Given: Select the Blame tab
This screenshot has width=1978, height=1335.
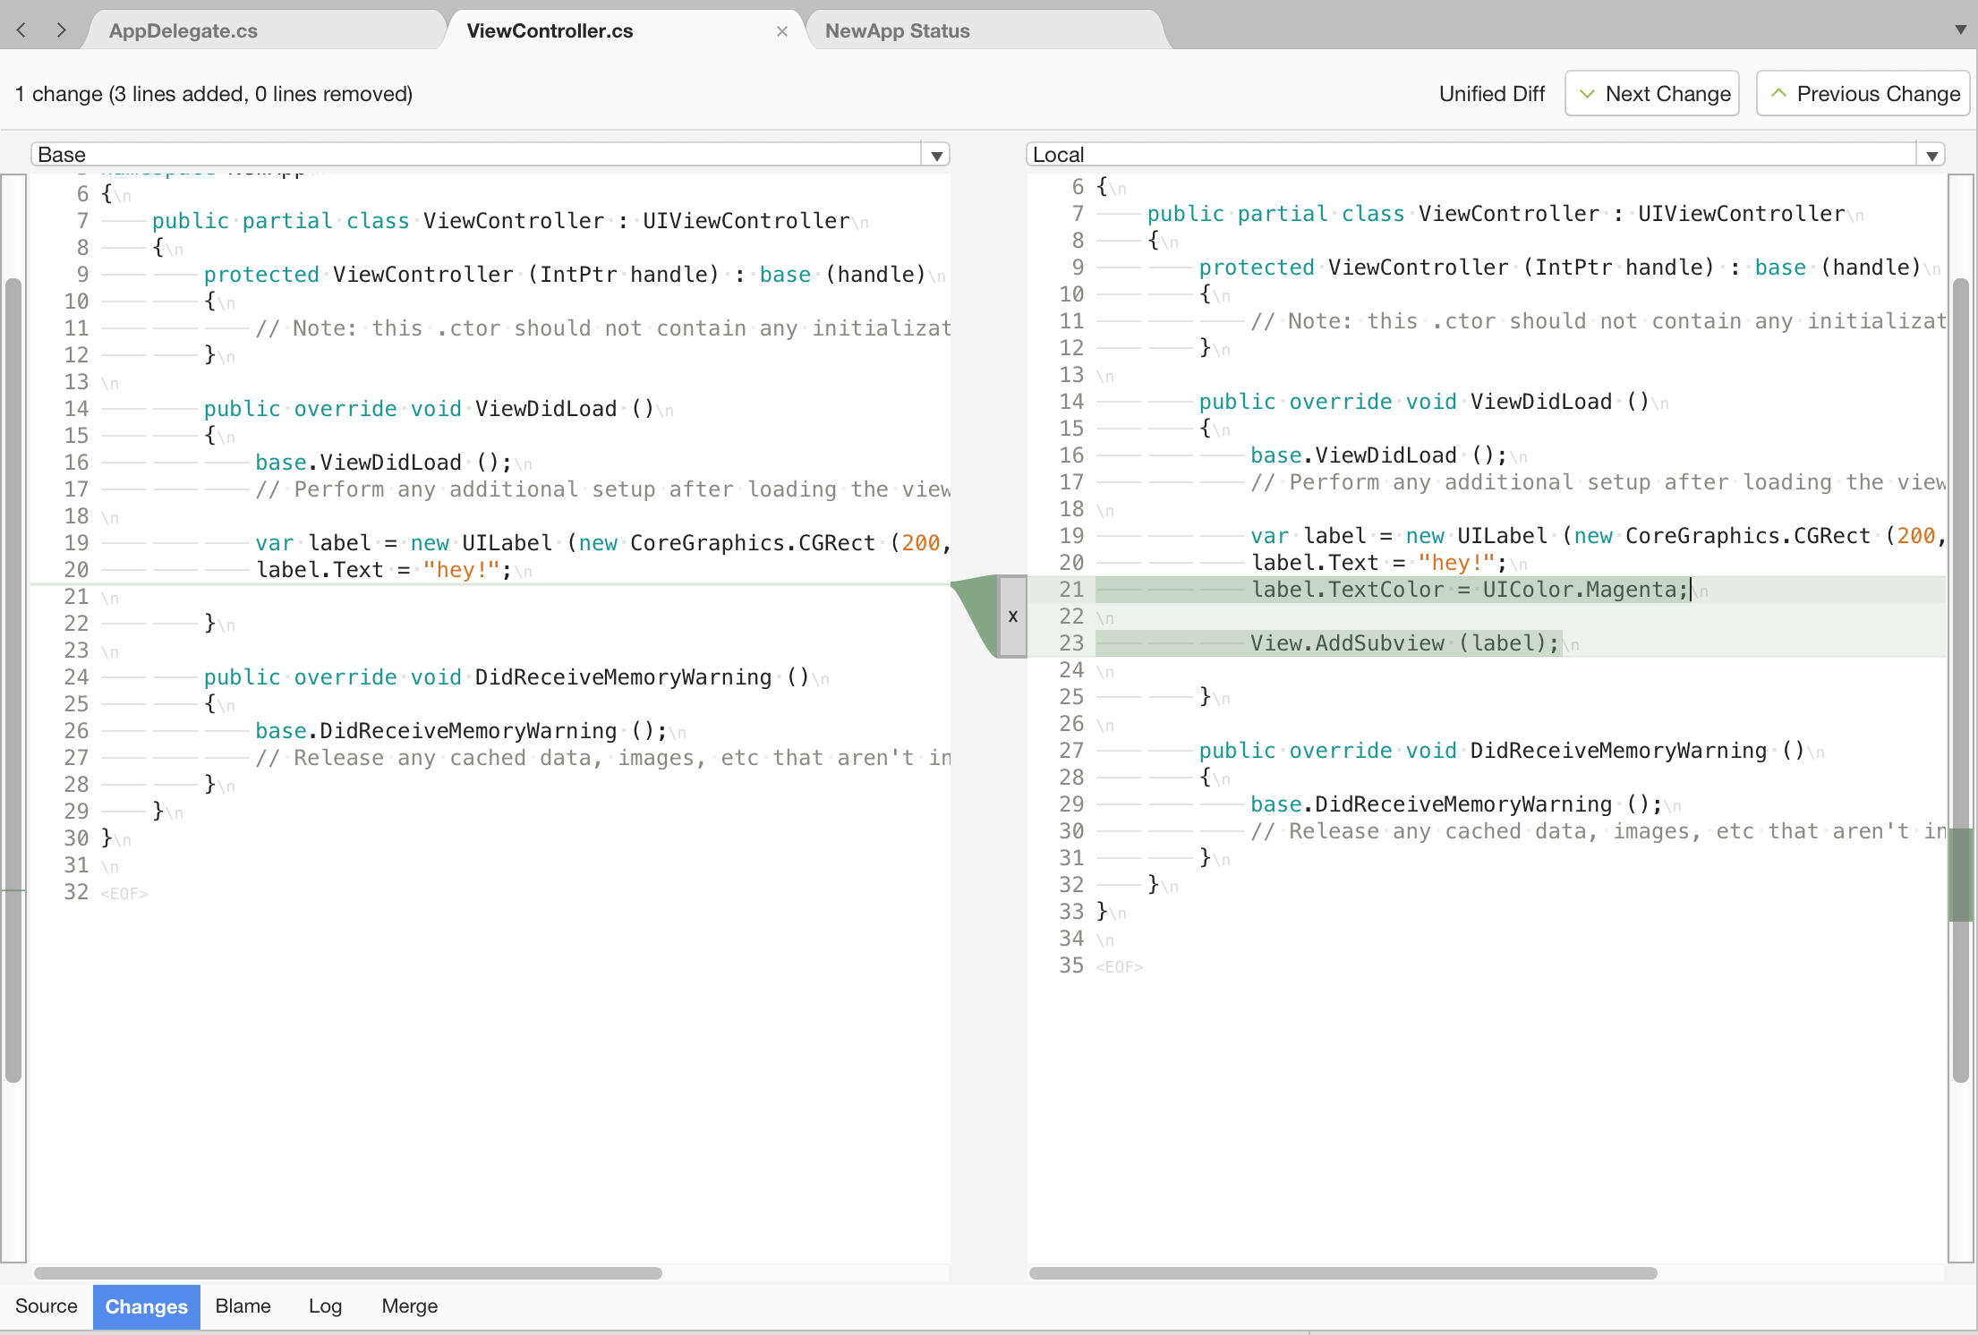Looking at the screenshot, I should [243, 1305].
